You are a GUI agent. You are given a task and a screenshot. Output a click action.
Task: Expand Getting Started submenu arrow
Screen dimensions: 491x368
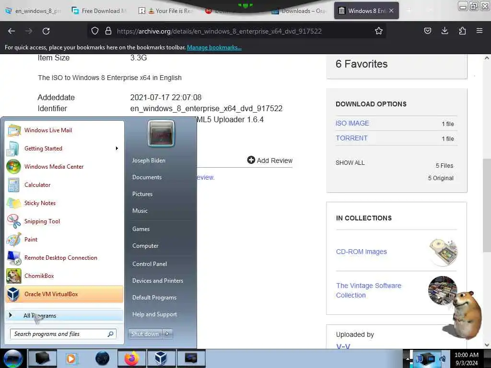click(x=117, y=149)
